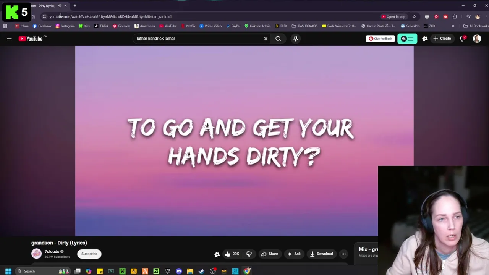Open the Prime Video bookmark
Image resolution: width=489 pixels, height=275 pixels.
point(210,26)
